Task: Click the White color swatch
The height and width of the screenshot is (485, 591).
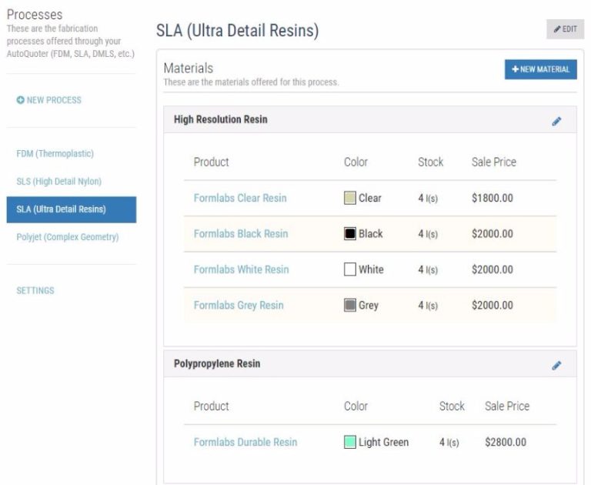Action: (350, 269)
